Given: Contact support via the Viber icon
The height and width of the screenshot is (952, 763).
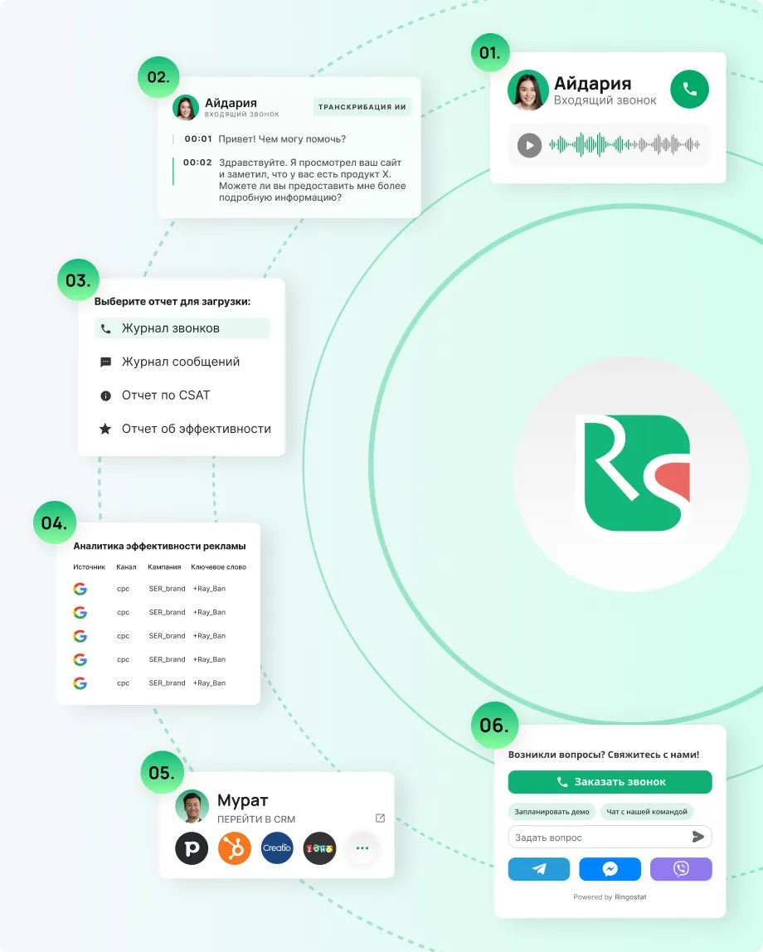Looking at the screenshot, I should (x=681, y=869).
